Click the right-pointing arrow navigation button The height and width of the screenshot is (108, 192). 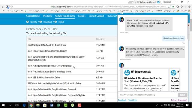(189, 7)
